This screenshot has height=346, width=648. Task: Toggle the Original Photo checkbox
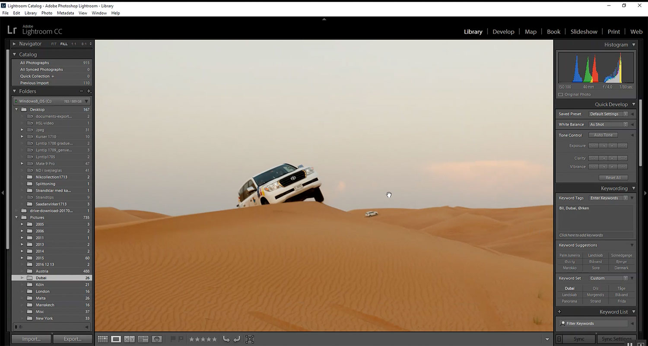[x=561, y=95]
